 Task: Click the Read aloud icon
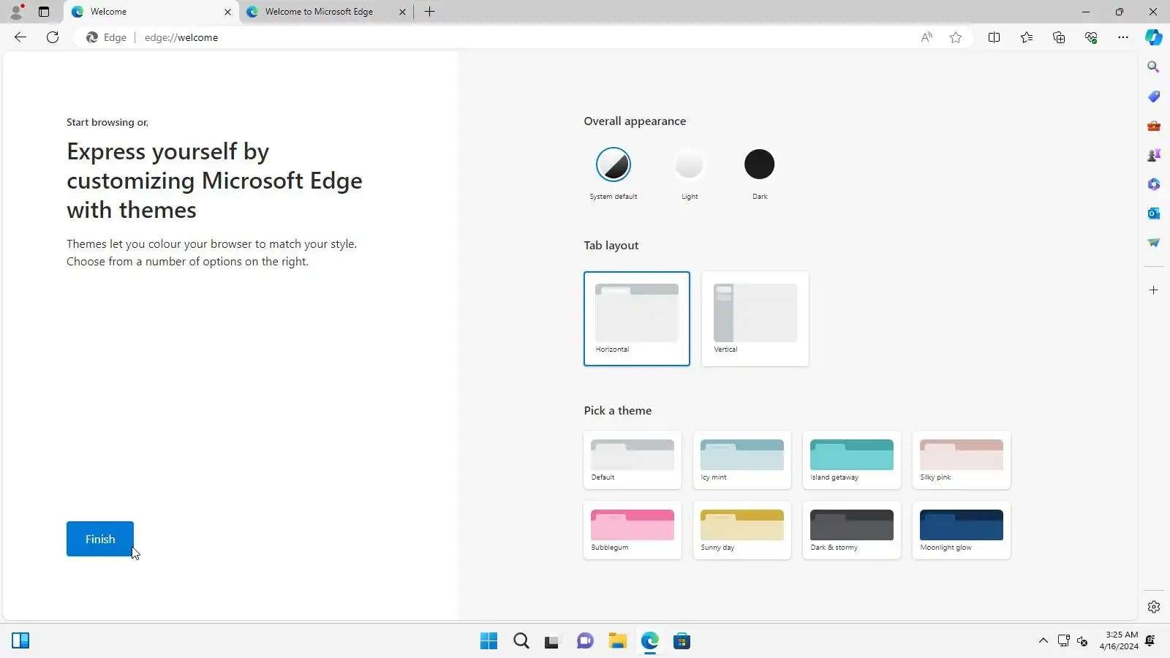pyautogui.click(x=926, y=37)
